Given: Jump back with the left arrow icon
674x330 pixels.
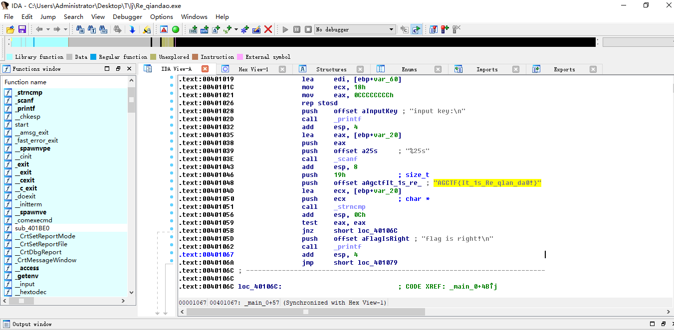Looking at the screenshot, I should point(39,29).
